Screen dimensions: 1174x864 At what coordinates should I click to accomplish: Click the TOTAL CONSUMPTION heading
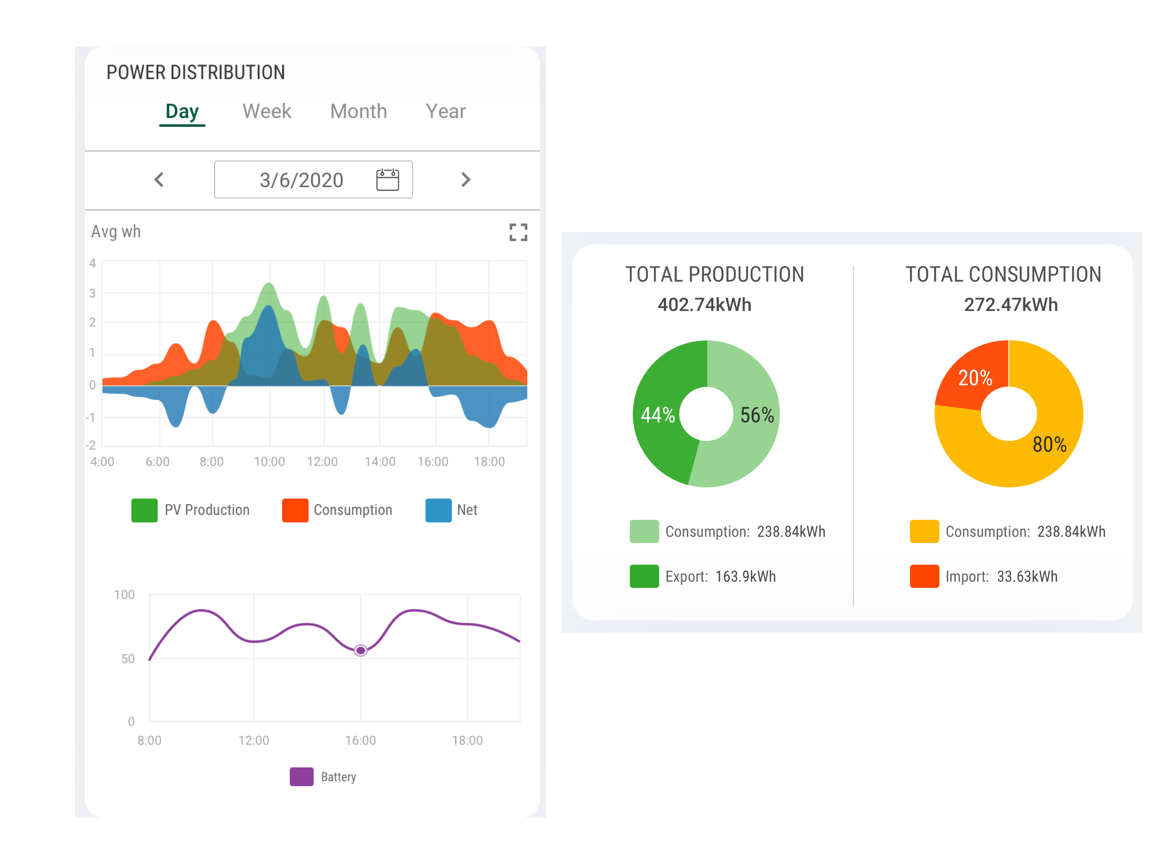point(1003,274)
